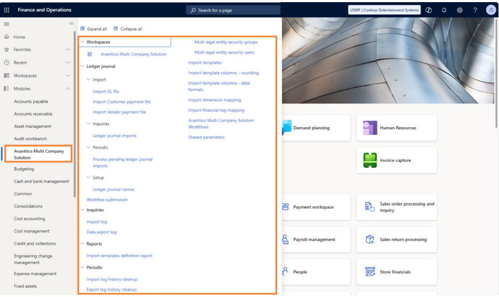Open Import templates definition report
The image size is (499, 297).
click(120, 255)
